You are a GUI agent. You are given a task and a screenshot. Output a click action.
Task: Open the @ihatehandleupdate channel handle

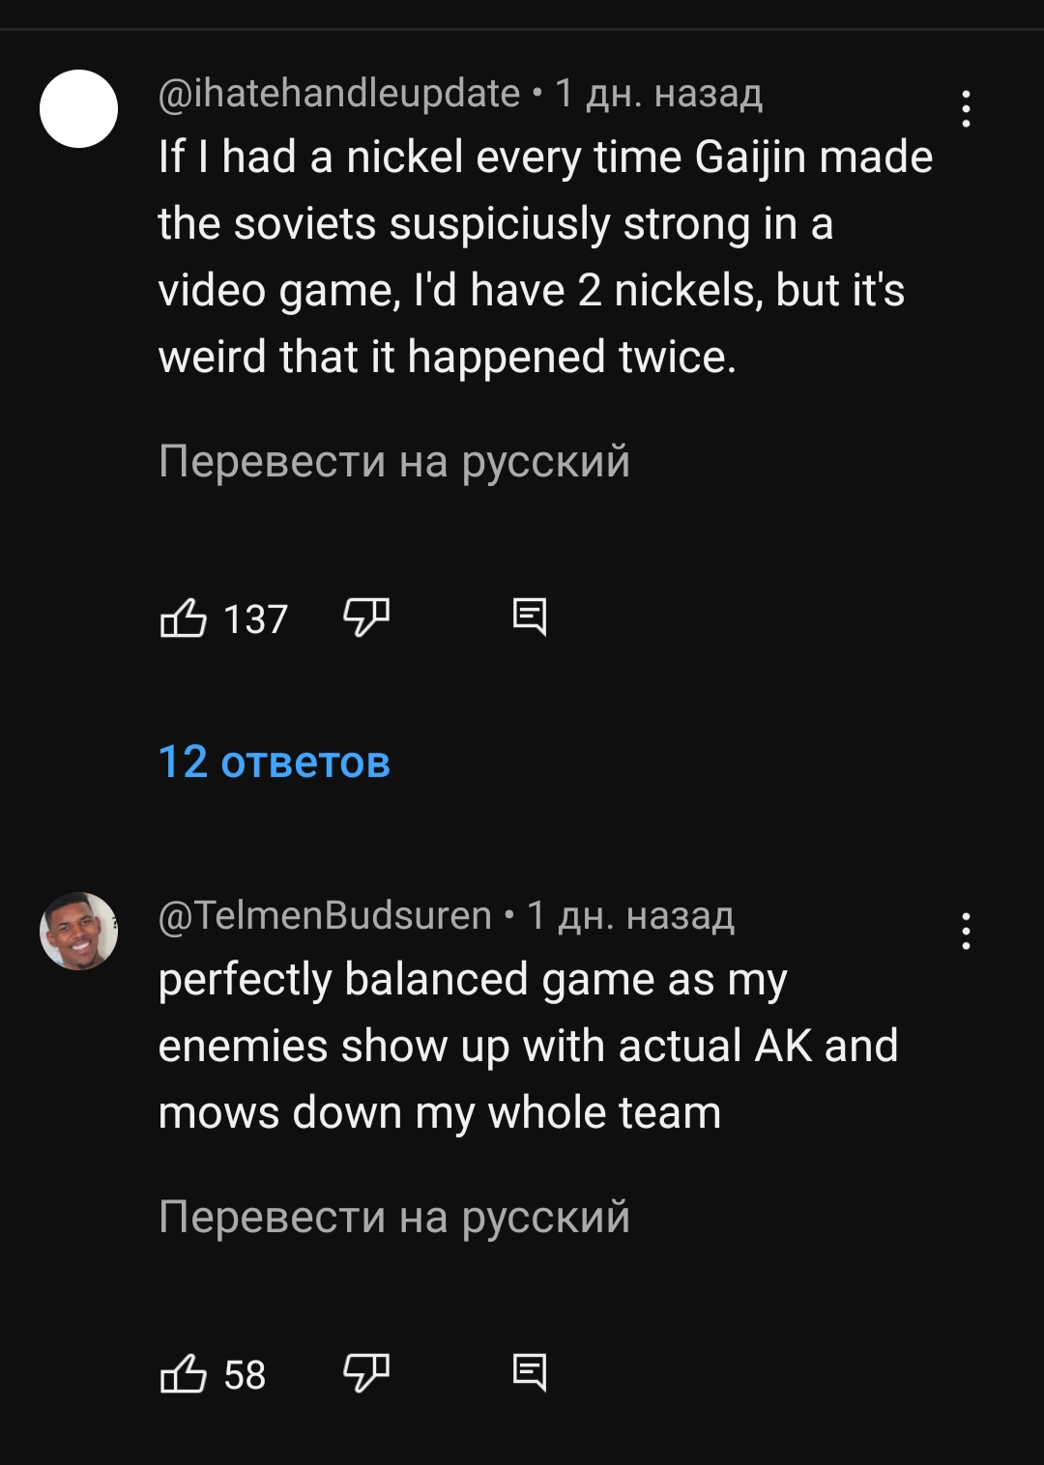339,94
